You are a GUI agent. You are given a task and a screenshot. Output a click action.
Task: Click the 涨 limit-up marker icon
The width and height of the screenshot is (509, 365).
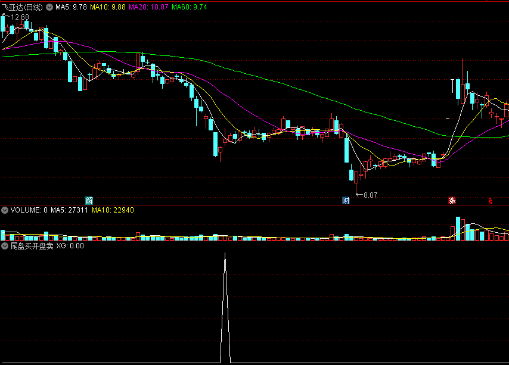pos(452,200)
